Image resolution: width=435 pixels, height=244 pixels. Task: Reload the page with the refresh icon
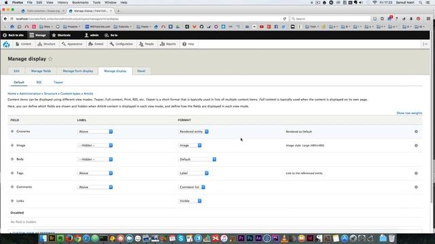[284, 19]
